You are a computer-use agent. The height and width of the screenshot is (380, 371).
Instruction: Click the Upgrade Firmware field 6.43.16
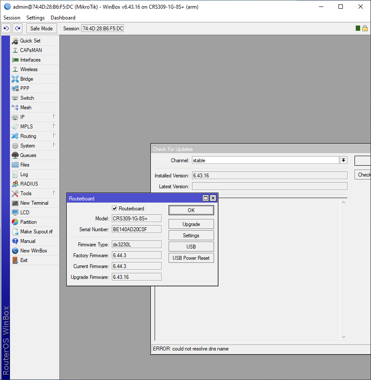coord(137,277)
